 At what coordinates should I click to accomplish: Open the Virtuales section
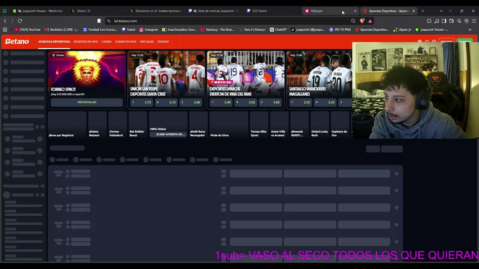click(x=147, y=41)
